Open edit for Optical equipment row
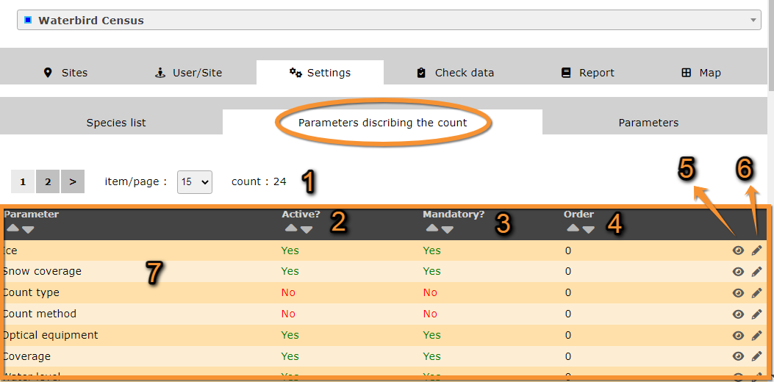This screenshot has height=382, width=774. point(756,336)
